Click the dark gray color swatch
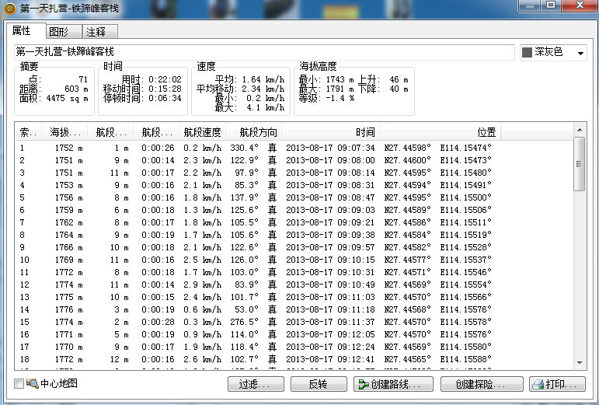 tap(528, 52)
